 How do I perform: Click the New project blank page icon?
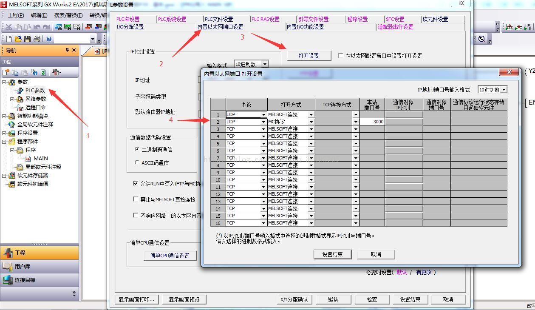[x=8, y=39]
